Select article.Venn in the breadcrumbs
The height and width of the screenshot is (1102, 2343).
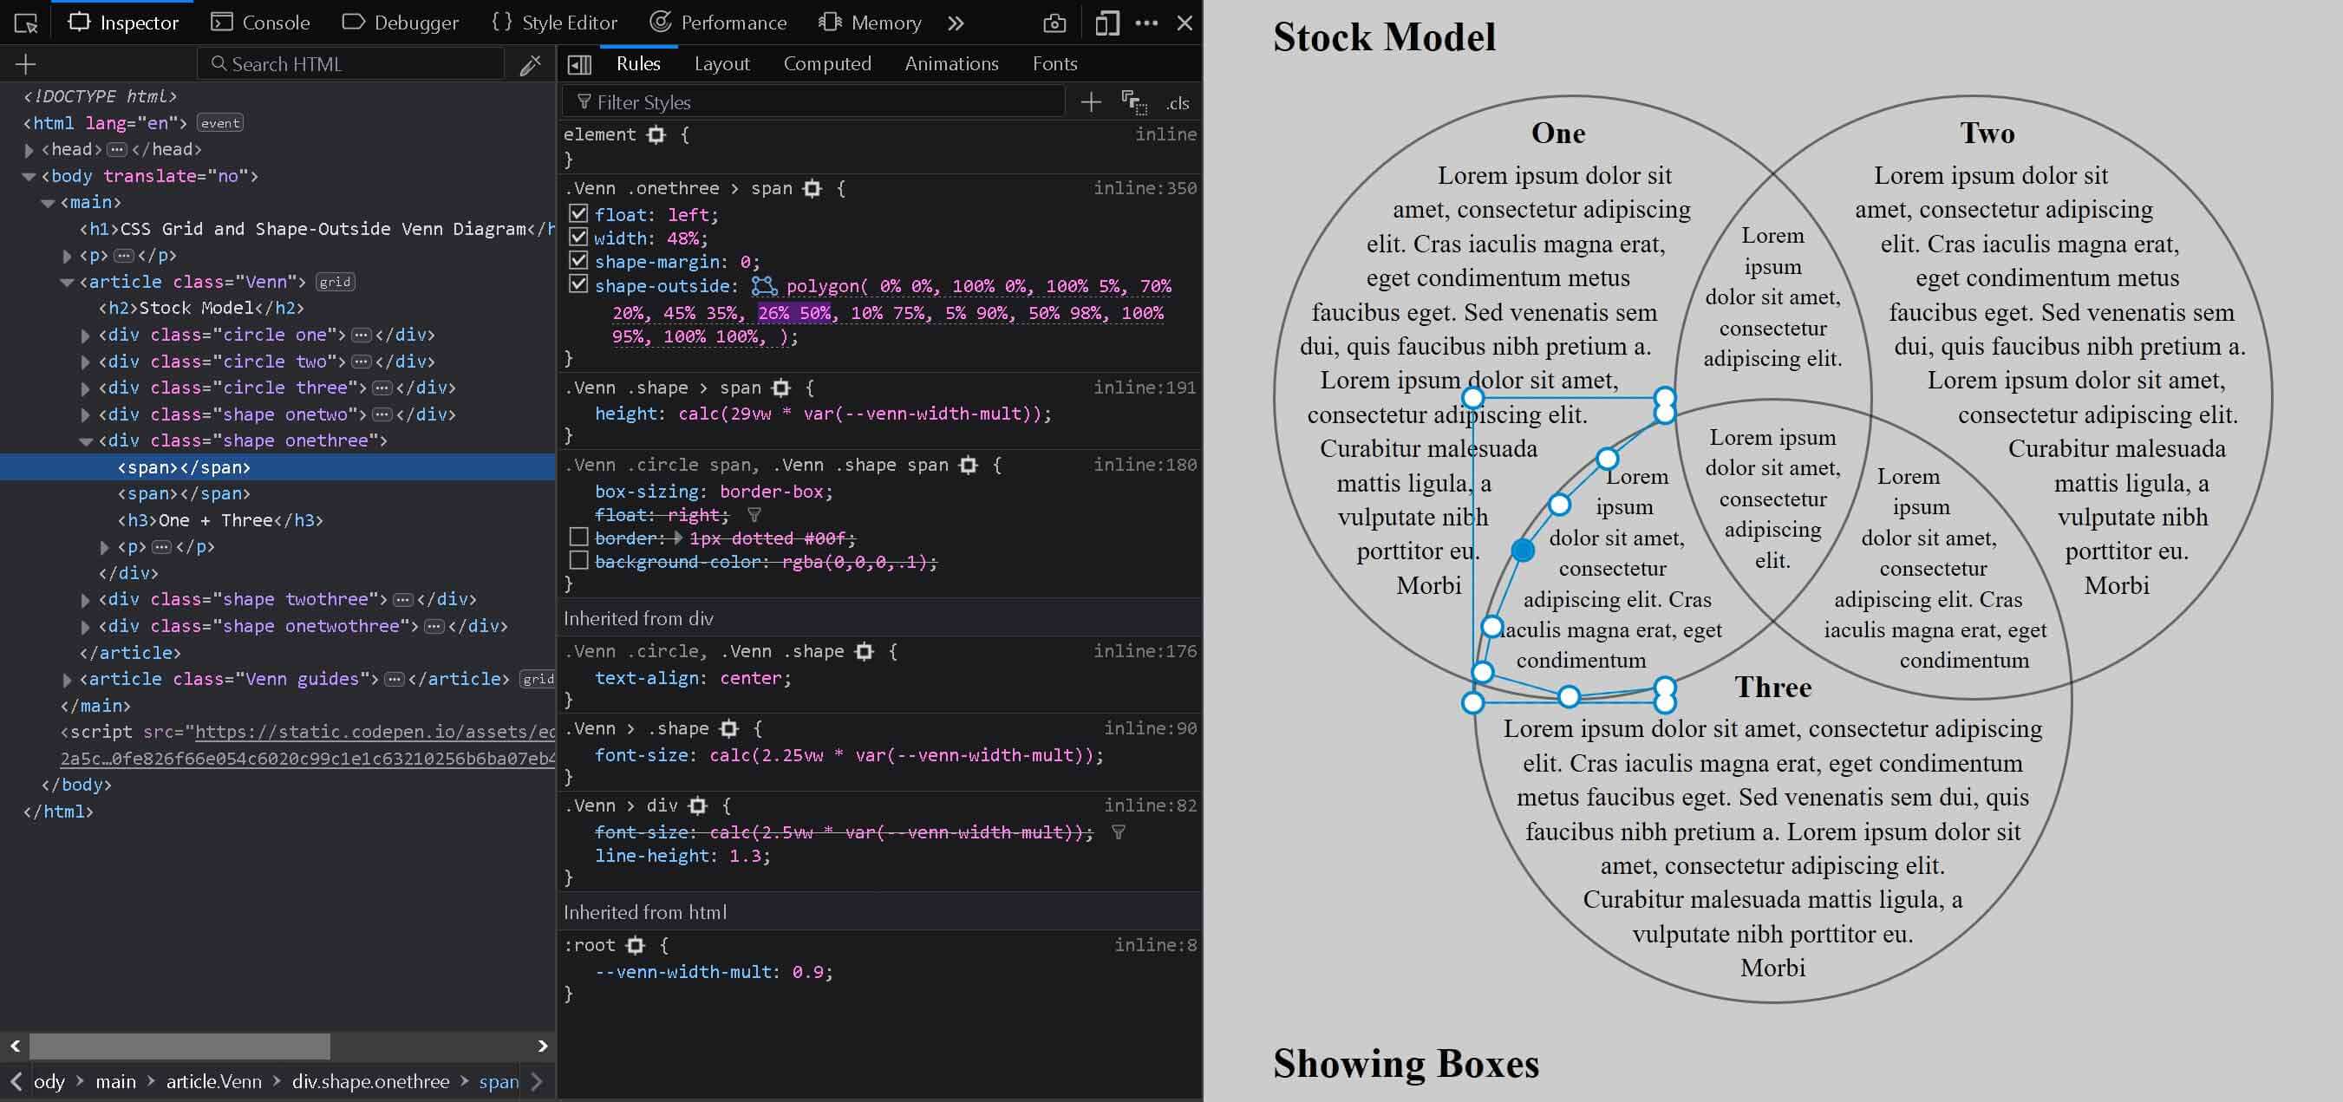(x=213, y=1081)
